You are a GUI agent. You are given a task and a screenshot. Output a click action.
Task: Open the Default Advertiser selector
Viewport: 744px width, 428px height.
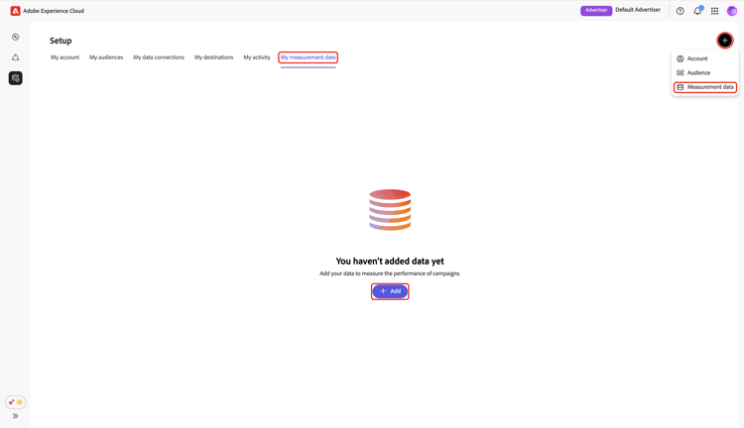[638, 10]
